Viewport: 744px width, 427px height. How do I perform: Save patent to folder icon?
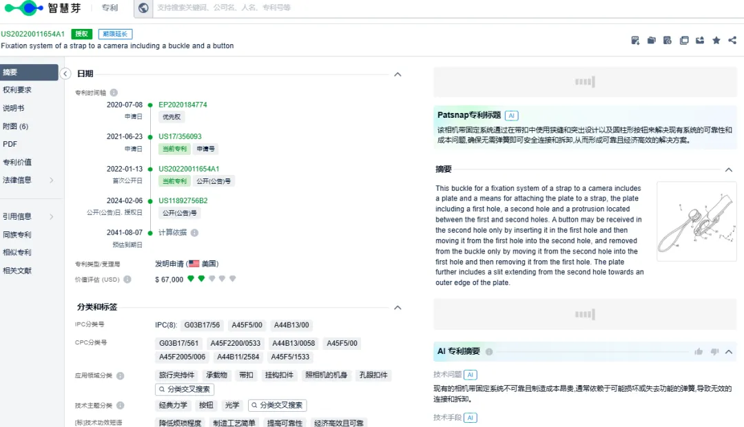[x=652, y=41]
